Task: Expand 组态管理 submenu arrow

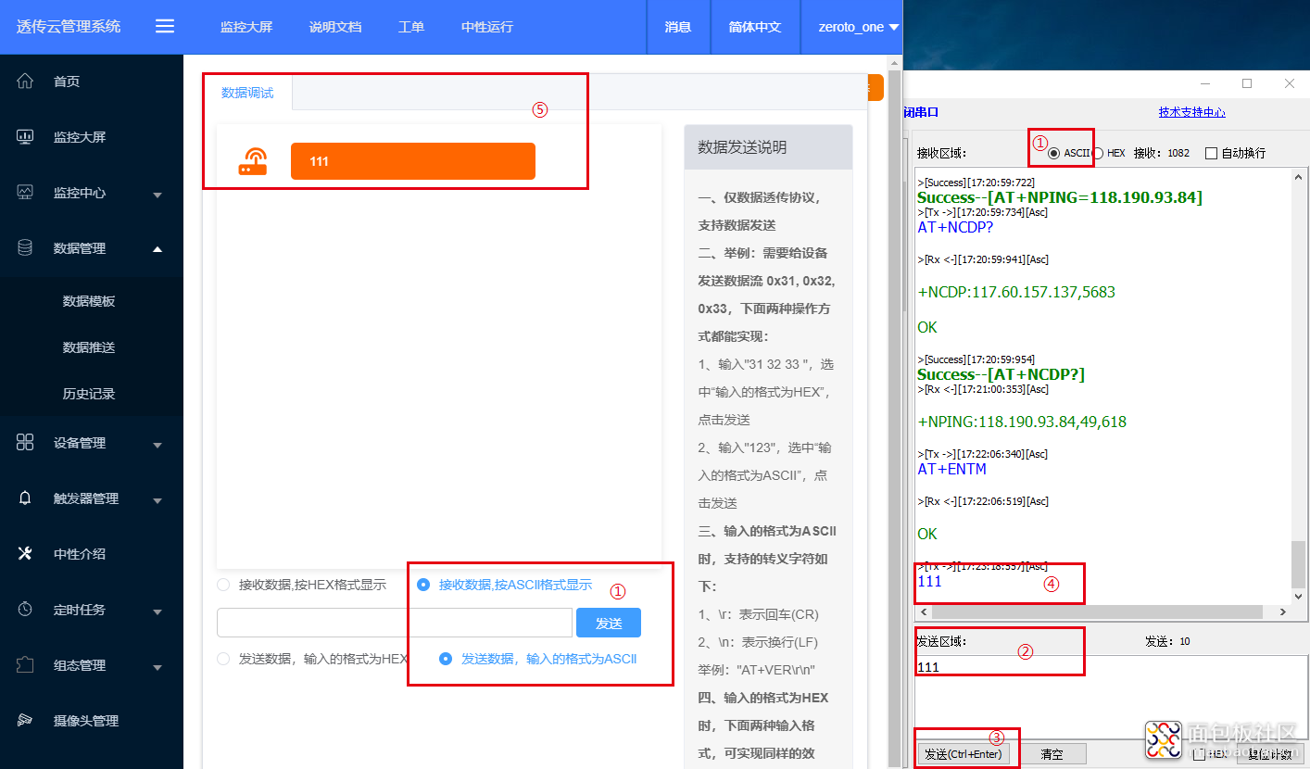Action: coord(157,668)
